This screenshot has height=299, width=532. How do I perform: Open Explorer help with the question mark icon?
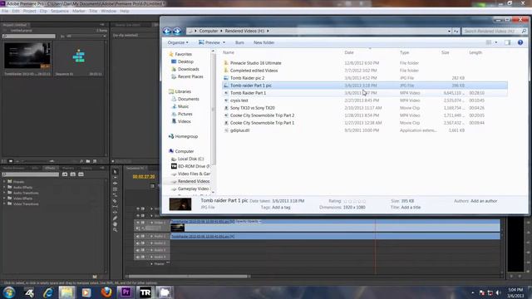[x=520, y=42]
